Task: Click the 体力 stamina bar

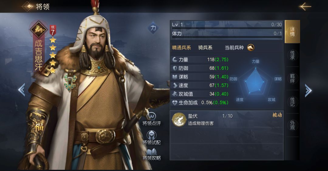Action: [x=227, y=34]
